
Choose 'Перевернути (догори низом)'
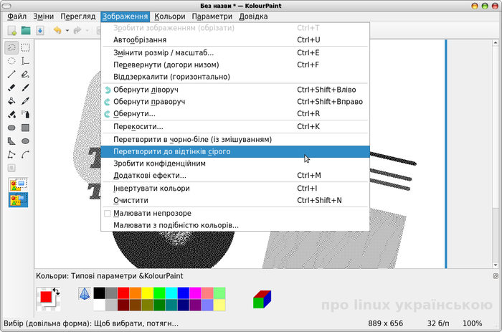pyautogui.click(x=235, y=65)
